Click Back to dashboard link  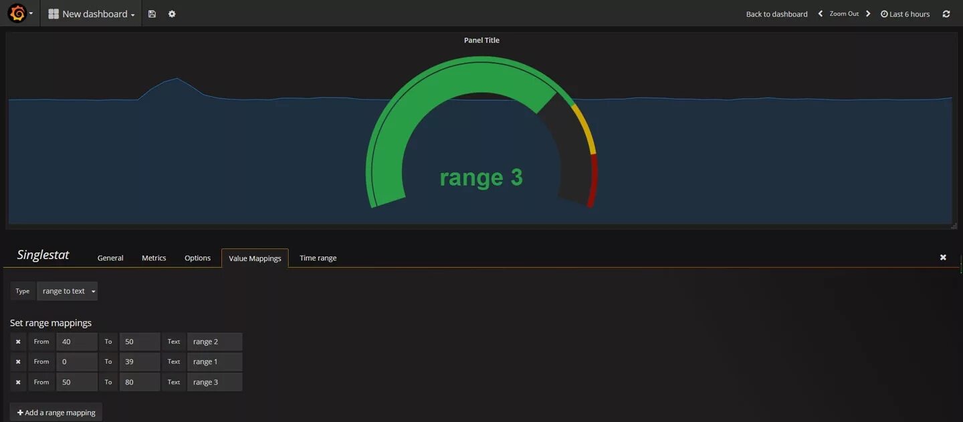click(x=776, y=14)
